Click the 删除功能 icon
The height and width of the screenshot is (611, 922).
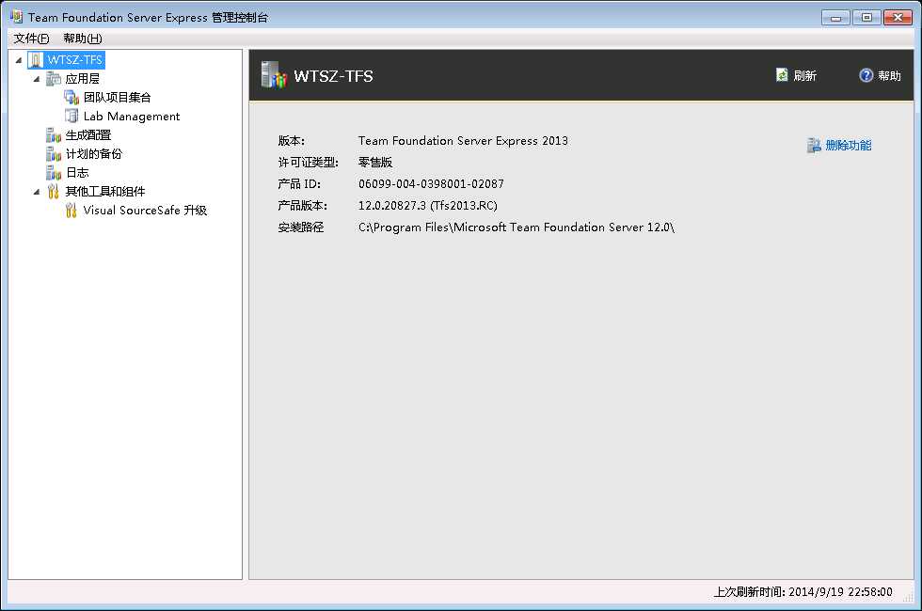point(814,145)
